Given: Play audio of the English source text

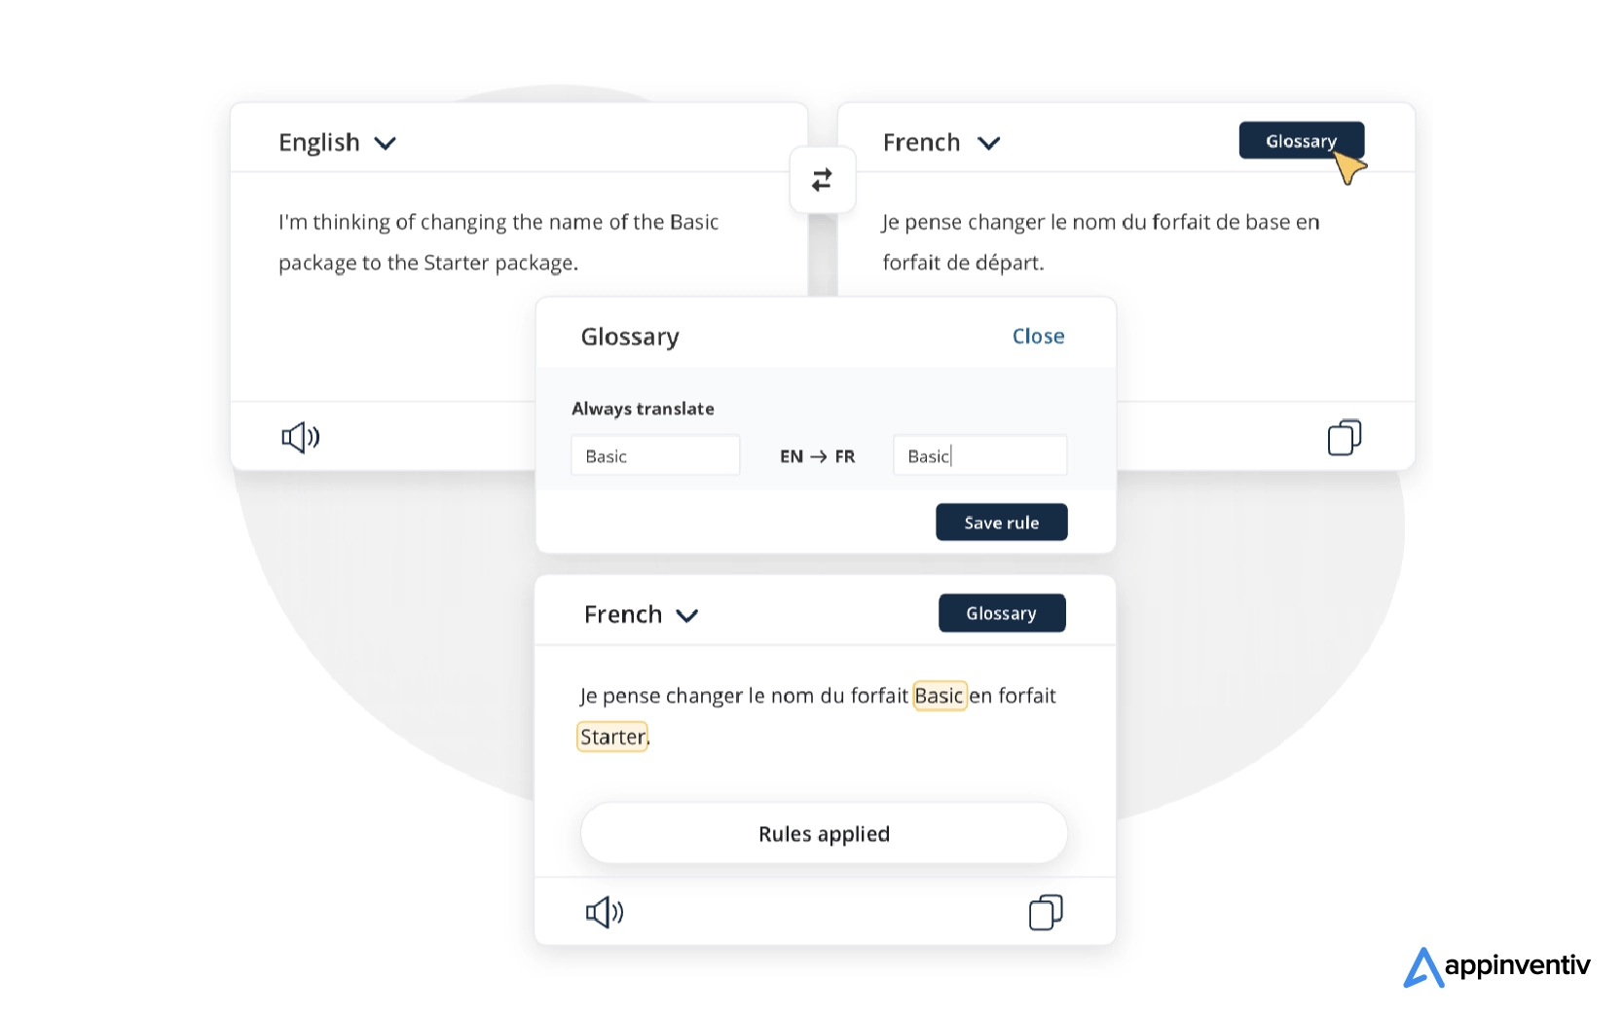Looking at the screenshot, I should click(300, 437).
